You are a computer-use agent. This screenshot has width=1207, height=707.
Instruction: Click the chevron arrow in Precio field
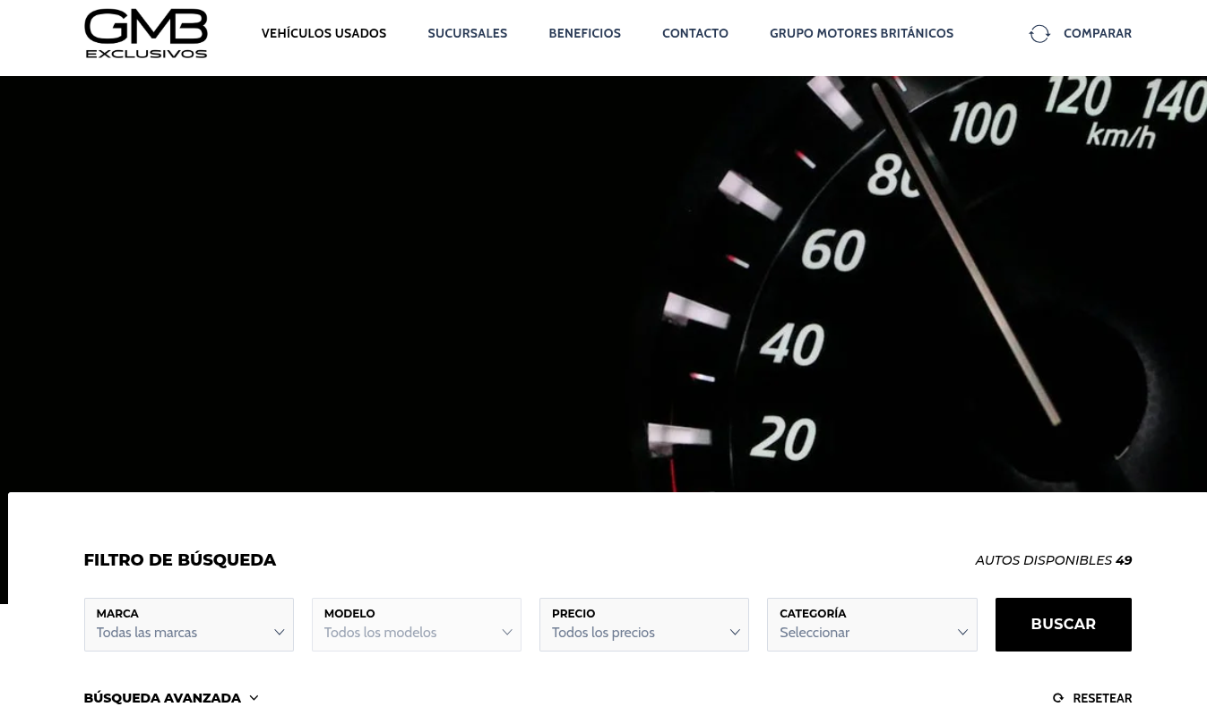point(734,633)
